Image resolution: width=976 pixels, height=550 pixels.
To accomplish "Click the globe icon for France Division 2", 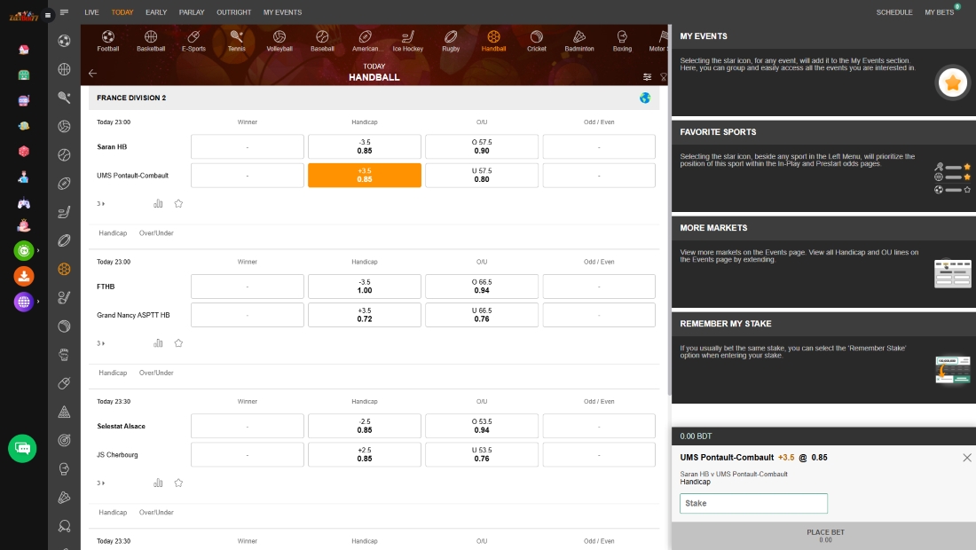I will pos(645,98).
